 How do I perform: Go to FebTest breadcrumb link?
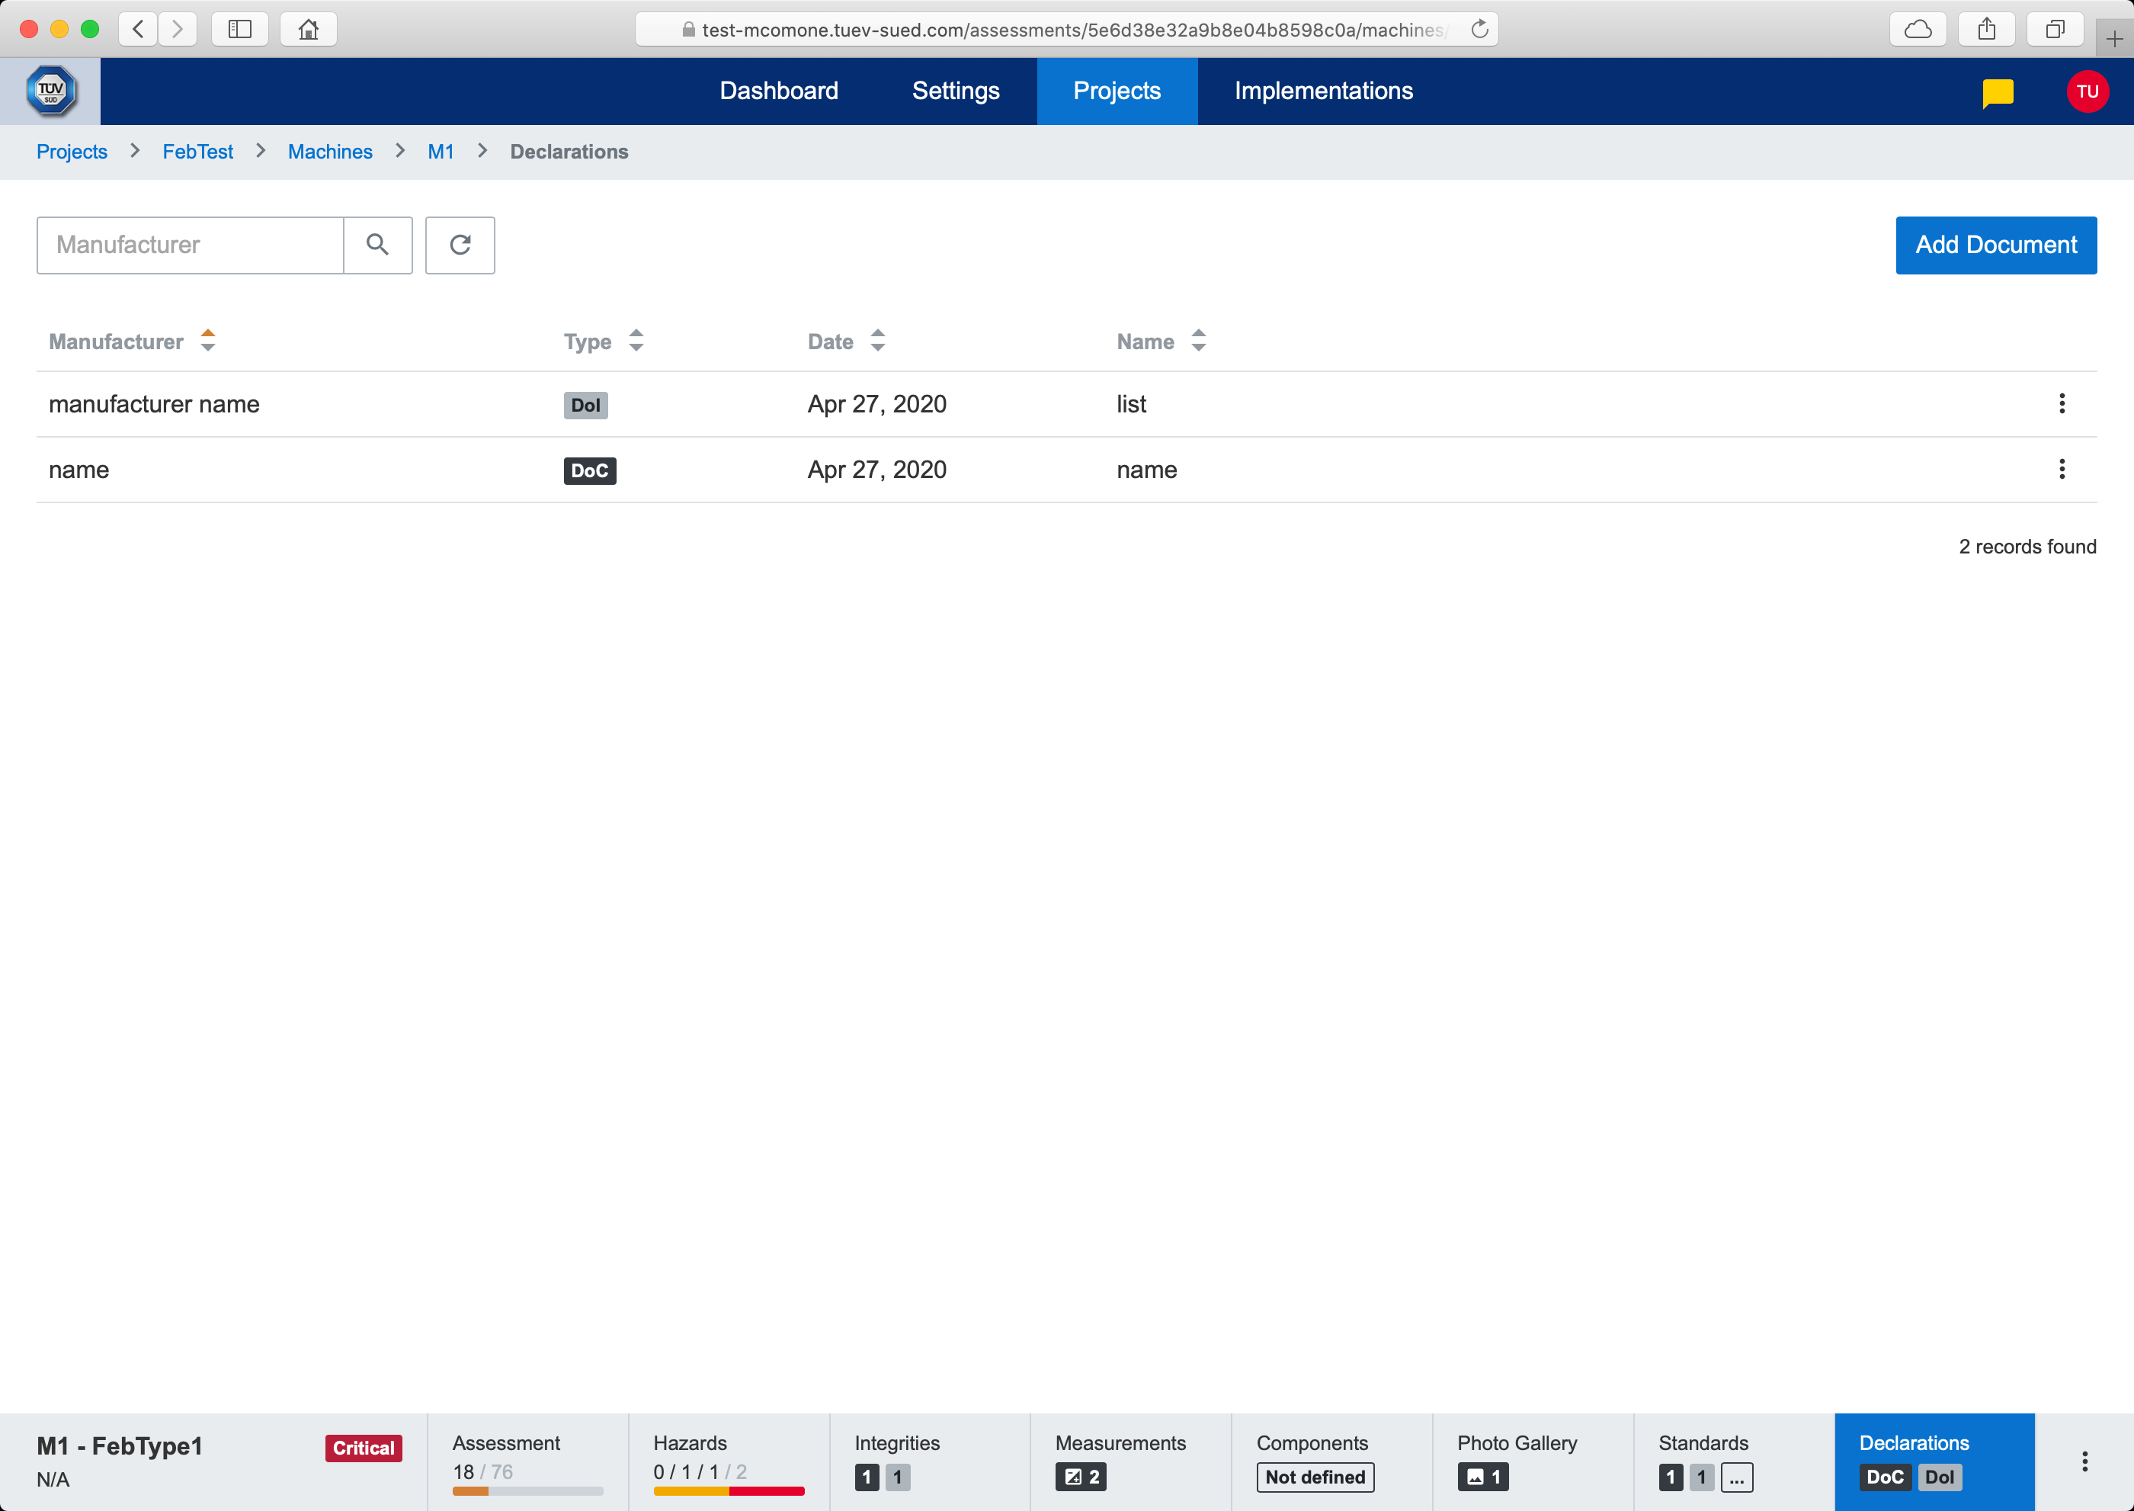click(x=197, y=152)
